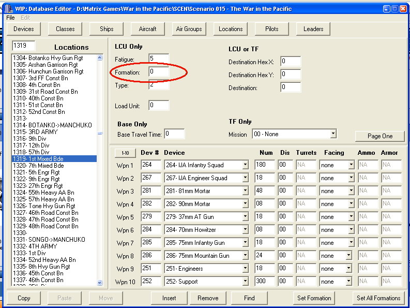Open the Air Groups section
Image resolution: width=410 pixels, height=308 pixels.
189,29
